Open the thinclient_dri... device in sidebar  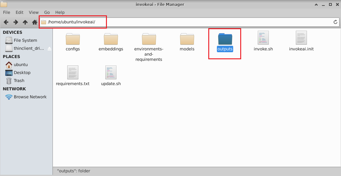pyautogui.click(x=24, y=48)
